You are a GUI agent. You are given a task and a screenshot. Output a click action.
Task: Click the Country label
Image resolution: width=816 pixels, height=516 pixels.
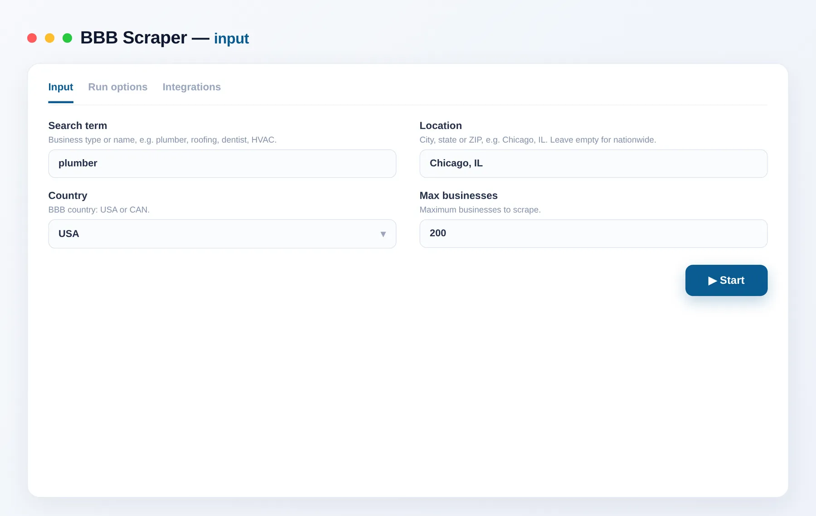point(68,196)
